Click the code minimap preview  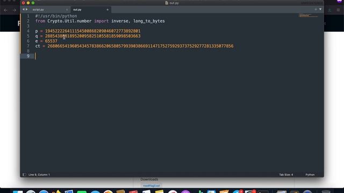pos(308,16)
